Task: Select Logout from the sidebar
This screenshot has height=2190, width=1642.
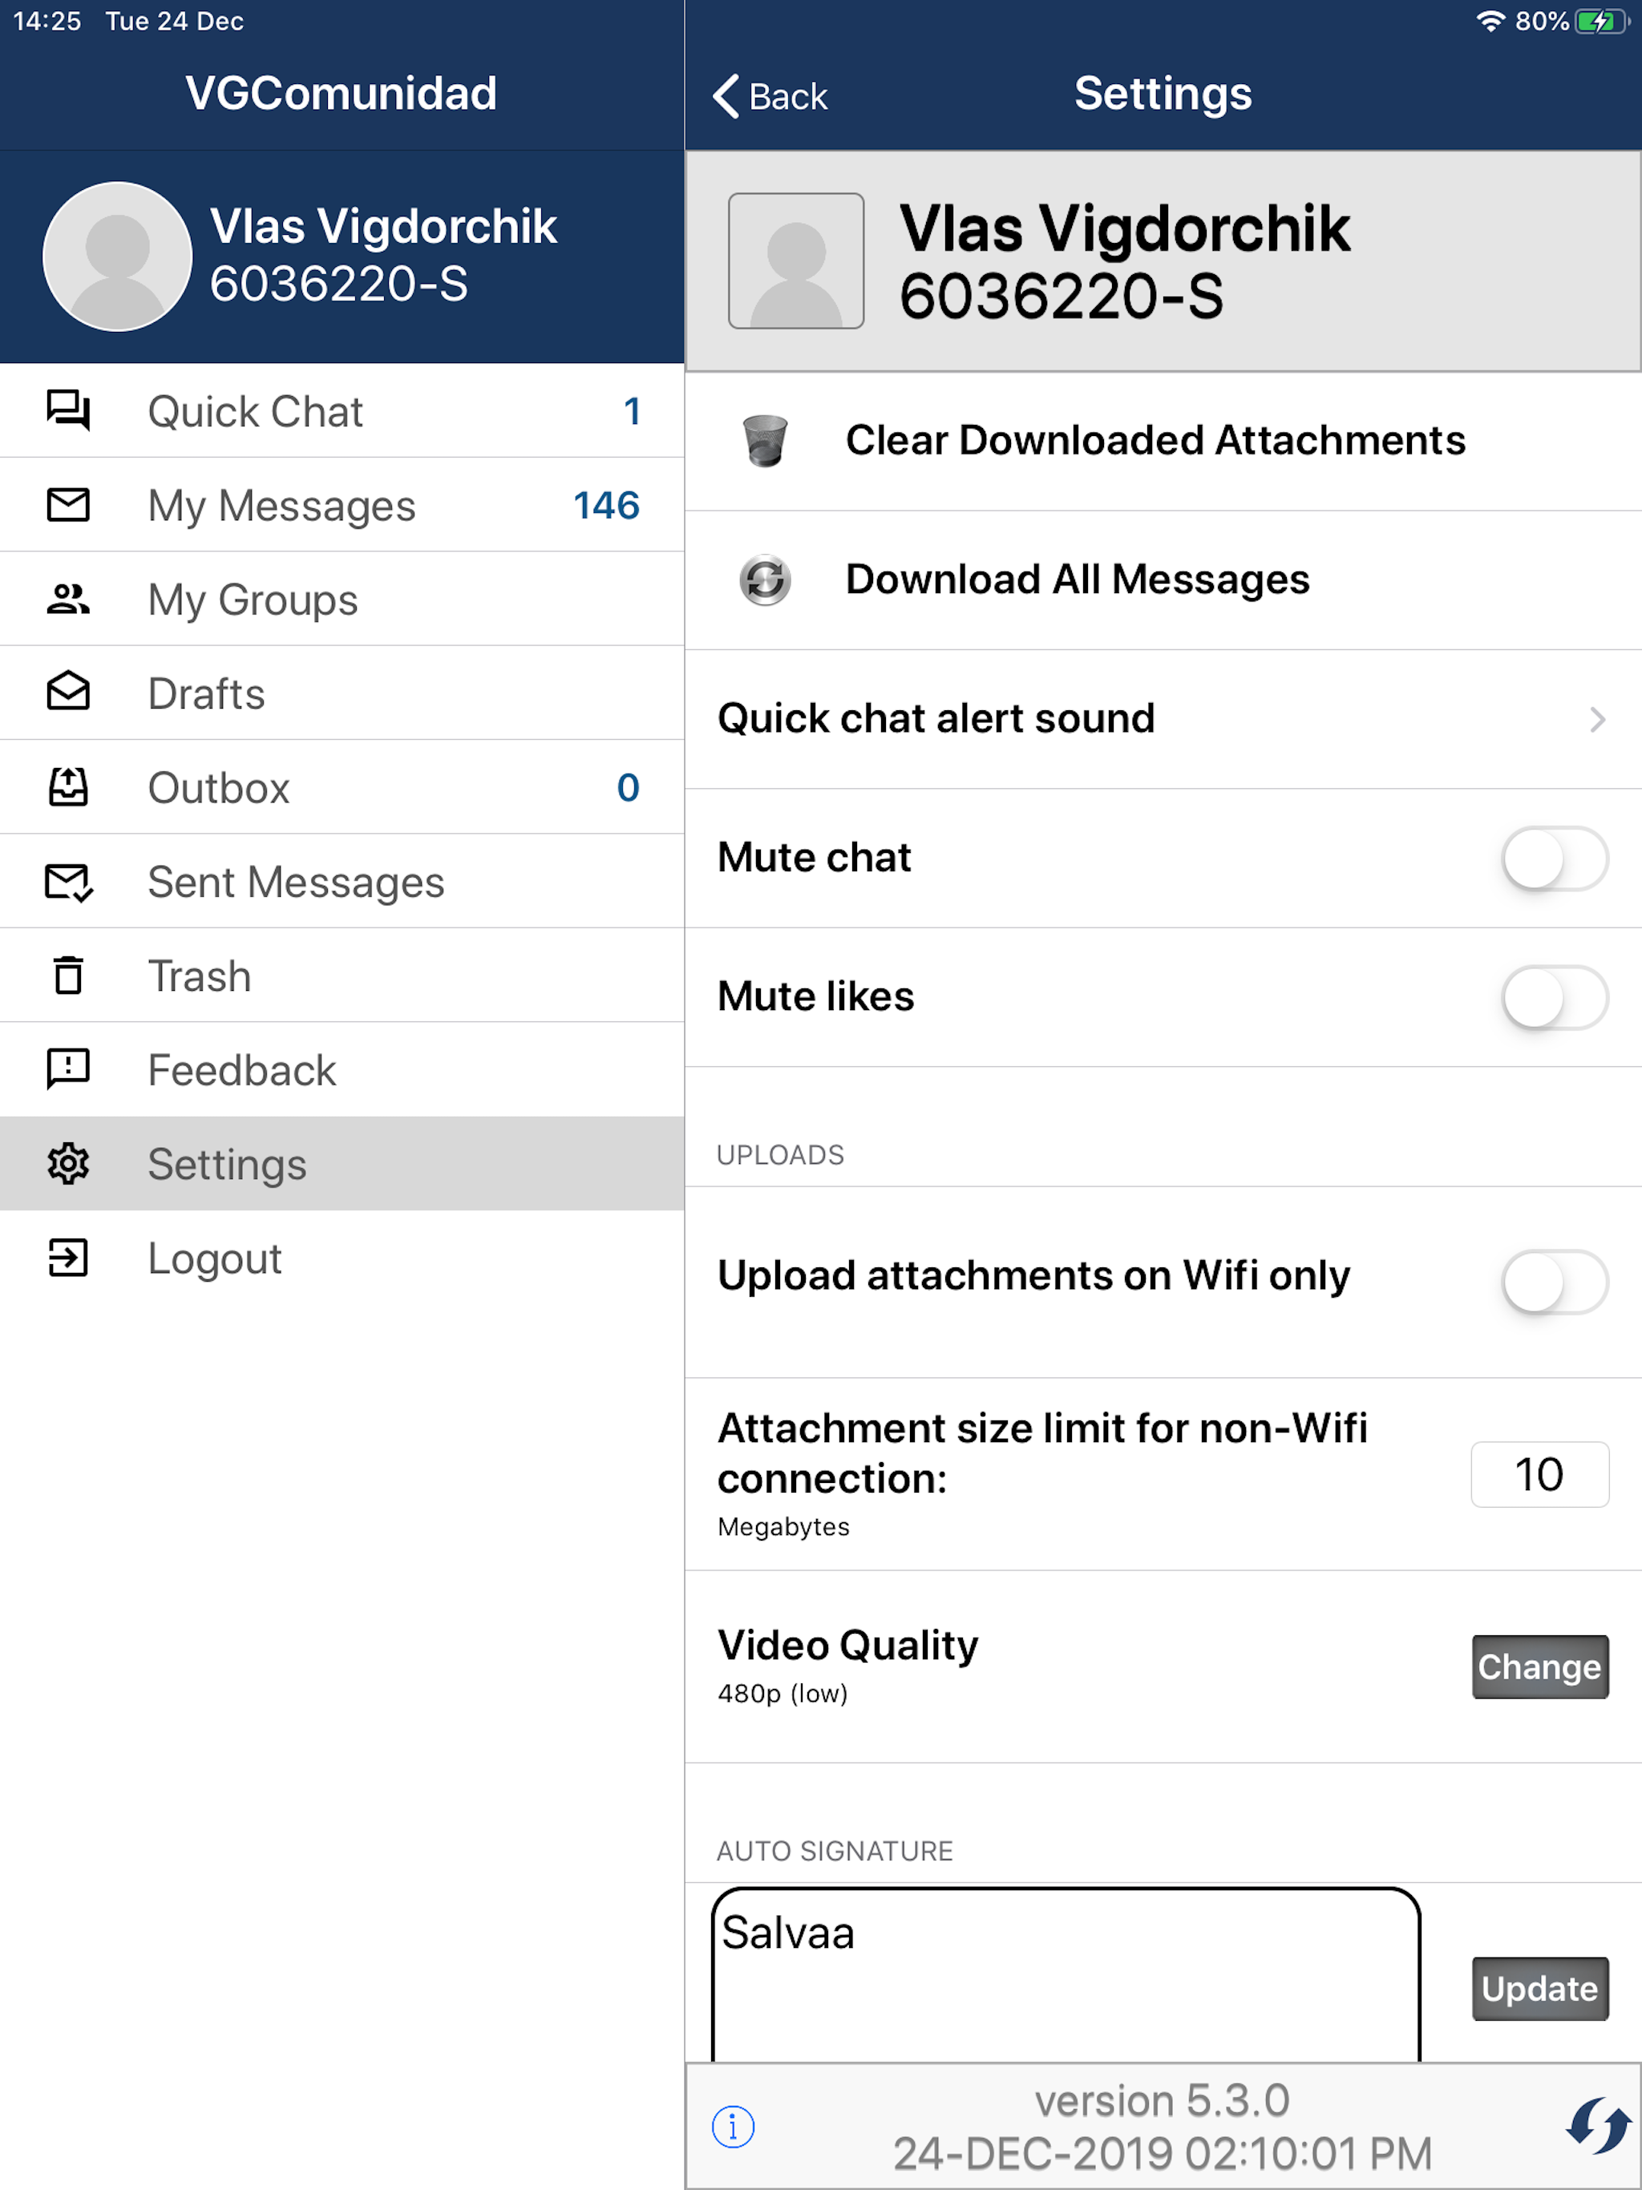Action: point(342,1258)
